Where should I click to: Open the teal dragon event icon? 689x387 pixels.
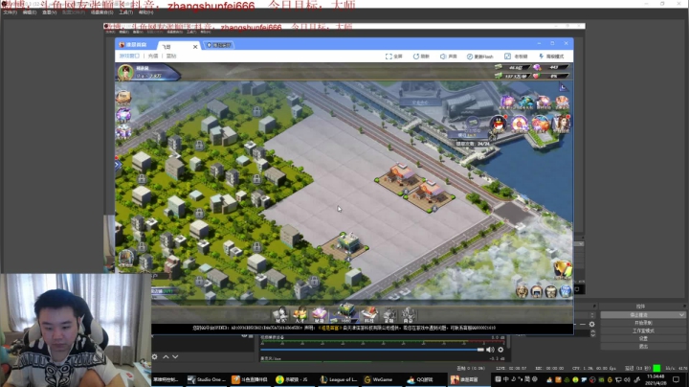click(525, 102)
